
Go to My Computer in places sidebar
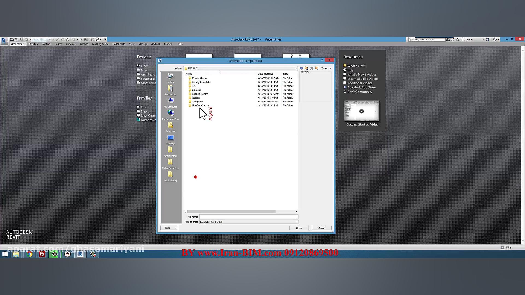point(170,103)
